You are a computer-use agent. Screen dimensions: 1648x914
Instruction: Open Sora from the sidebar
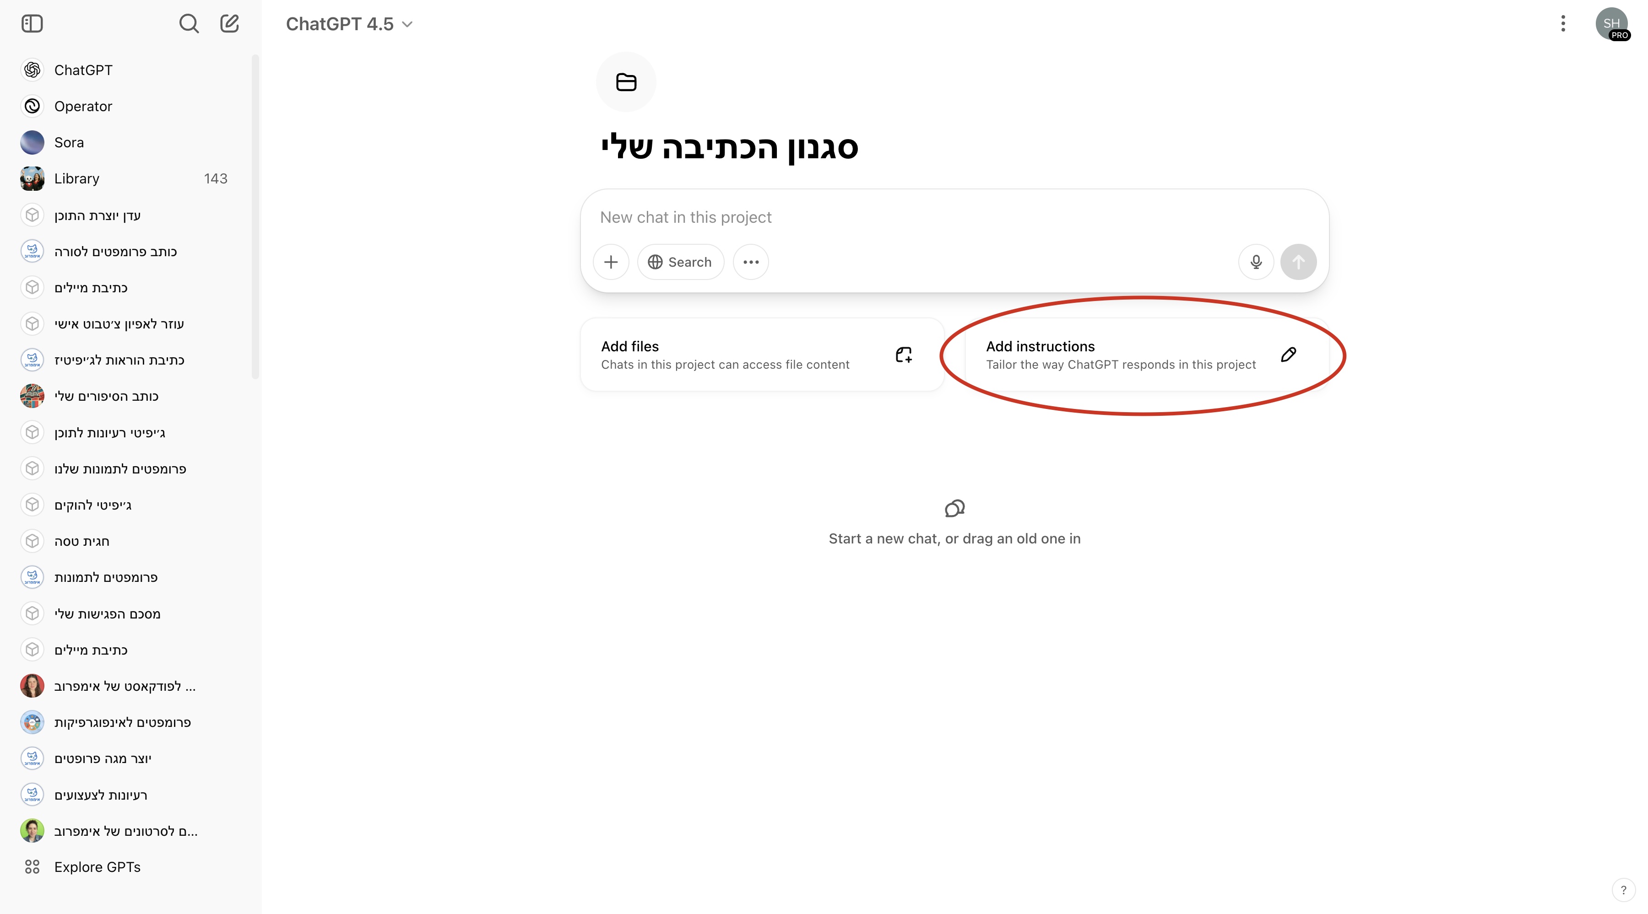pyautogui.click(x=69, y=143)
